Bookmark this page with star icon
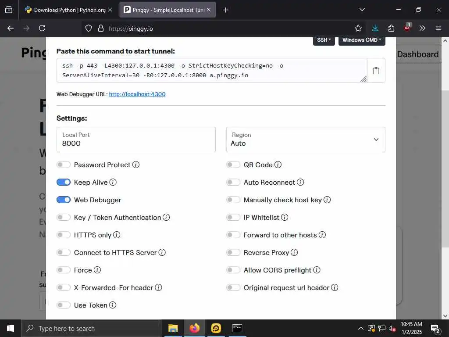This screenshot has height=337, width=449. pyautogui.click(x=358, y=28)
